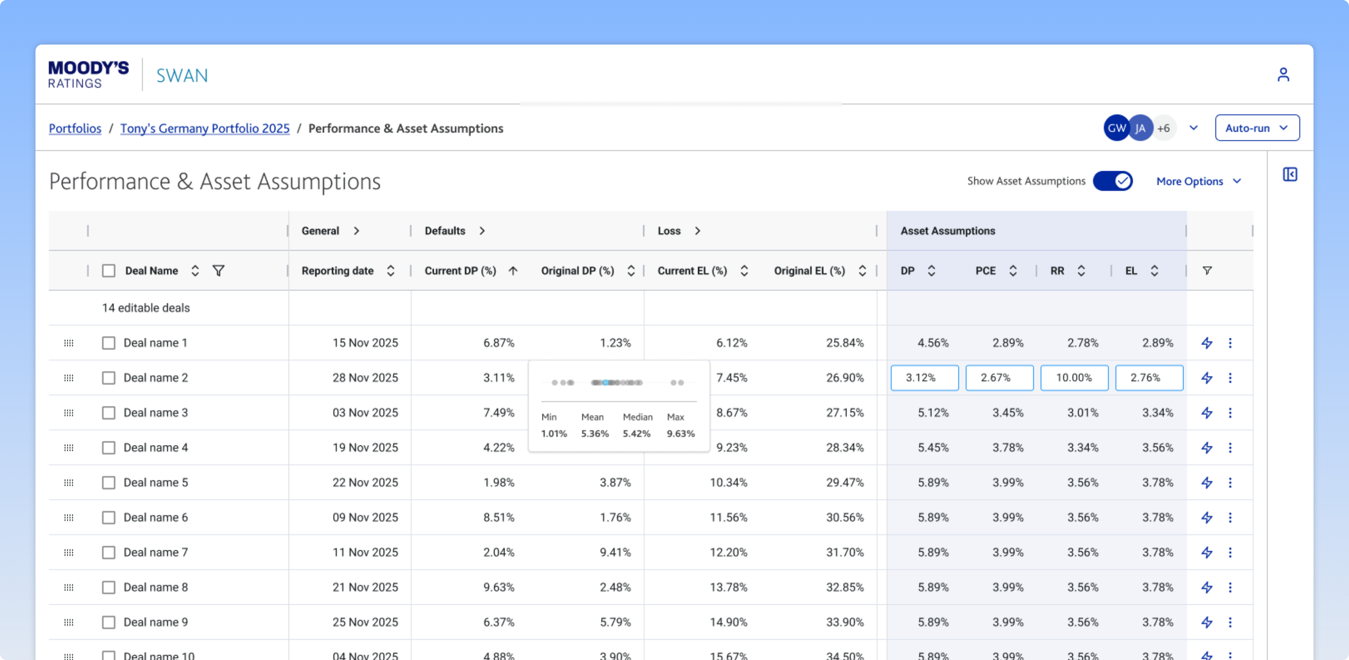1349x660 pixels.
Task: Open the user profile icon
Action: tap(1283, 74)
